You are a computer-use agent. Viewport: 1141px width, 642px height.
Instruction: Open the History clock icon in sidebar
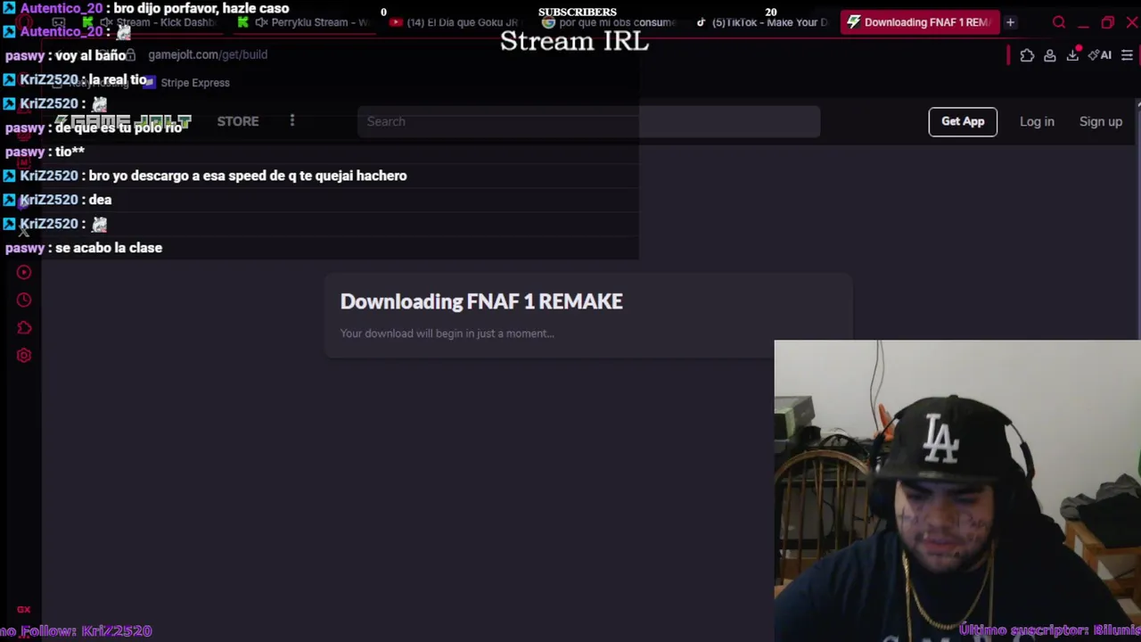pyautogui.click(x=24, y=300)
